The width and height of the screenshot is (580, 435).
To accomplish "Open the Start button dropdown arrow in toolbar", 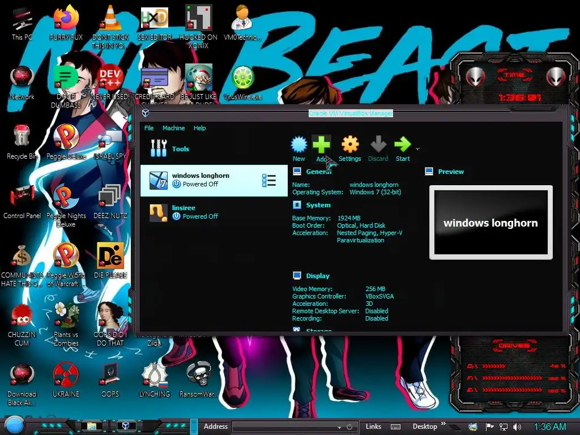I will tap(417, 149).
